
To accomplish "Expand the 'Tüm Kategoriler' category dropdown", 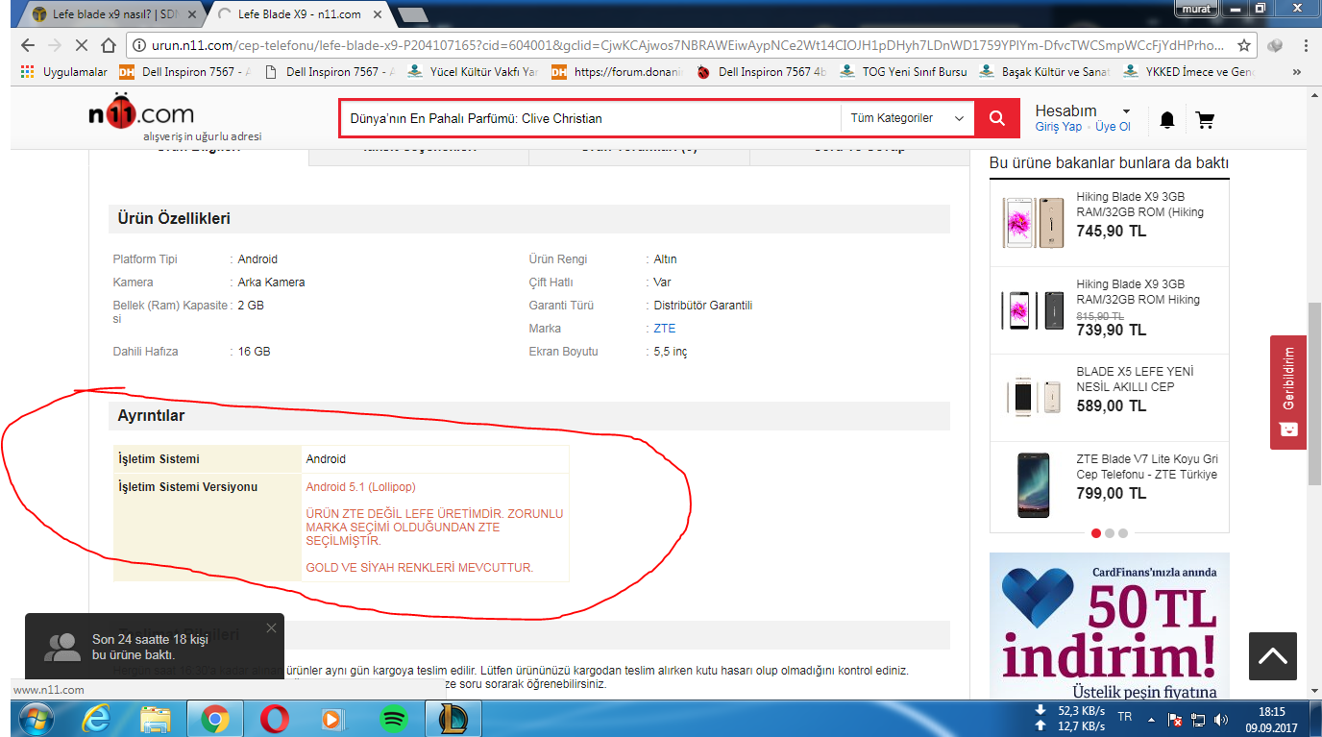I will (907, 118).
